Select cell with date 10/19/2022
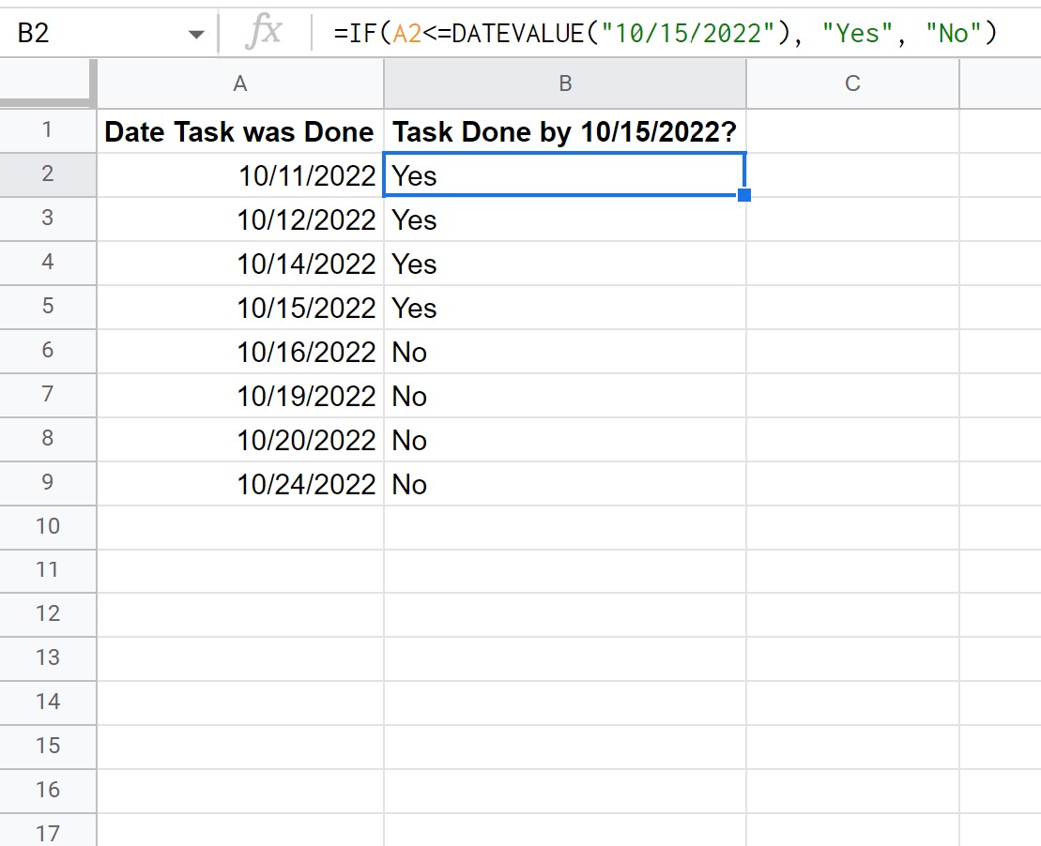Viewport: 1041px width, 846px height. (240, 396)
